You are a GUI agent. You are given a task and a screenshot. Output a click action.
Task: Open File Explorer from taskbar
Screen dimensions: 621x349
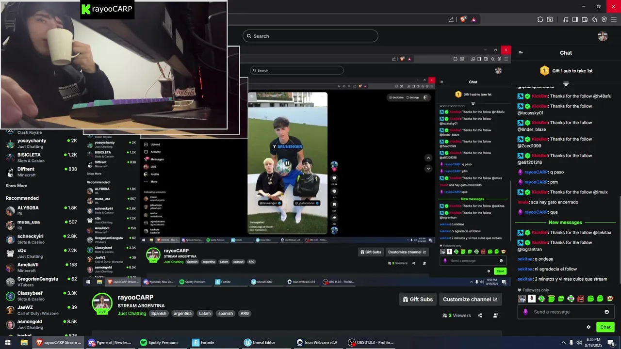tap(24, 343)
